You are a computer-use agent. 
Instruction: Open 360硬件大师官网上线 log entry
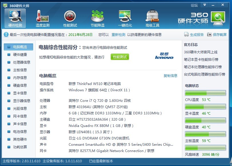(201, 52)
